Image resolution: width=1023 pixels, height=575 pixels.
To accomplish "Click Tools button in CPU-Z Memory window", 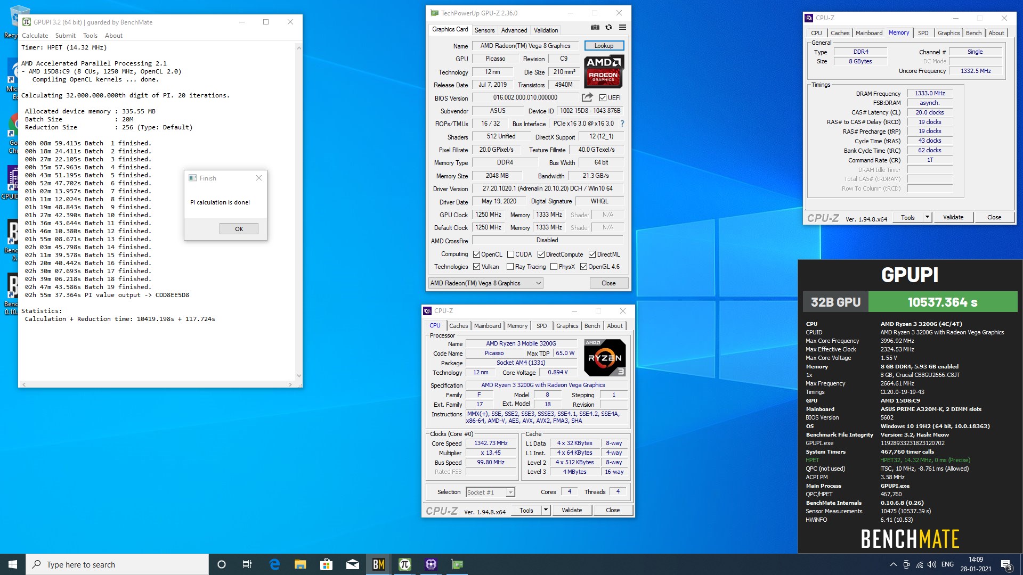I will (907, 217).
